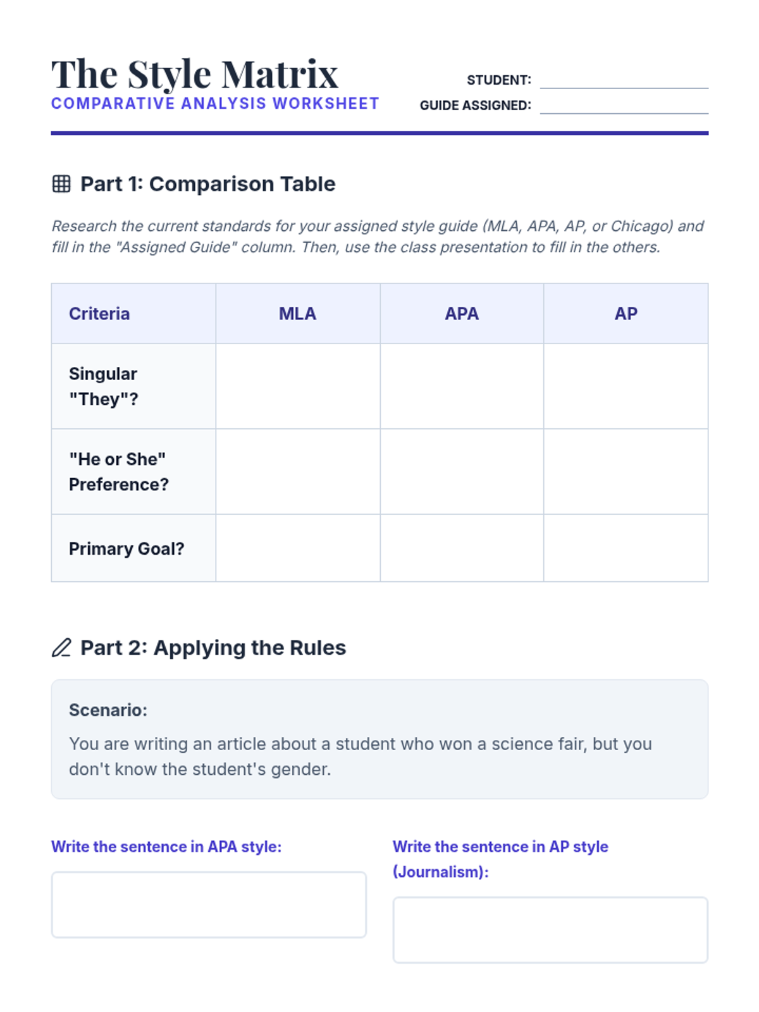Image resolution: width=759 pixels, height=1012 pixels.
Task: Click the APA Singular "They" cell
Action: (462, 386)
